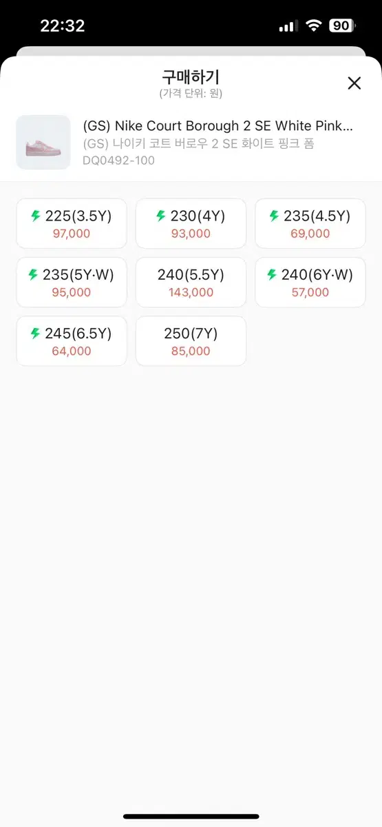Screen dimensions: 382x827
Task: Close the purchase sheet with X
Action: [x=354, y=83]
